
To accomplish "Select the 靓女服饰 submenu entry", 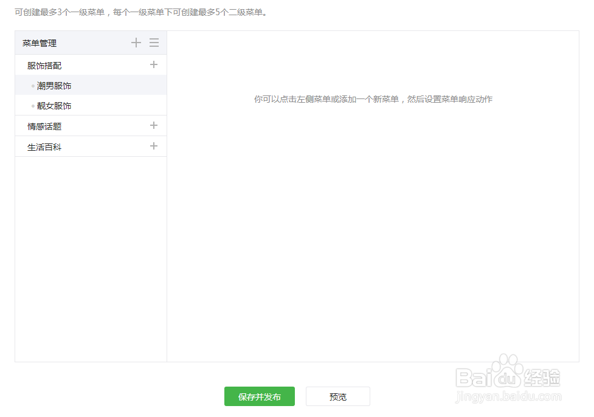I will (x=54, y=106).
